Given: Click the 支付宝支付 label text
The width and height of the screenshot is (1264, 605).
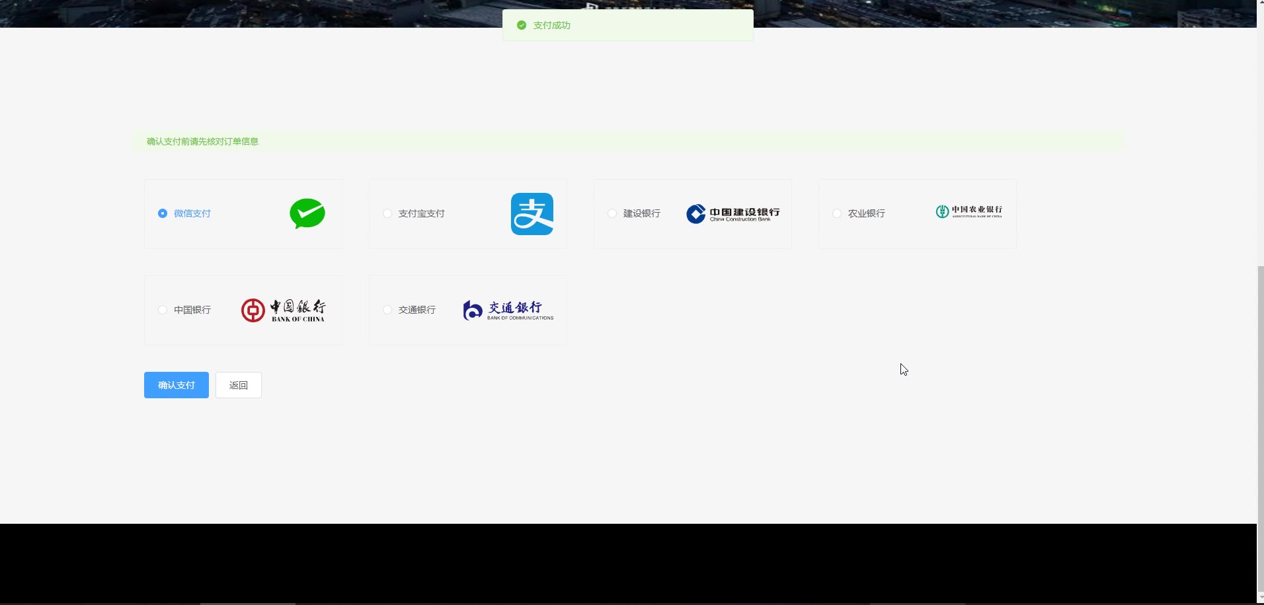Looking at the screenshot, I should (x=421, y=213).
